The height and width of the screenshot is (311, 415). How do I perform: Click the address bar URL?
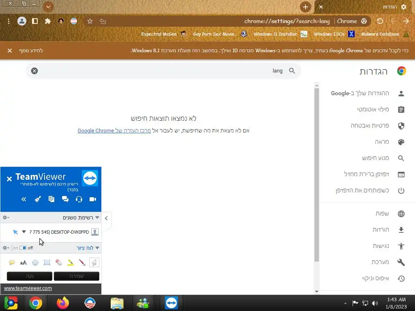pos(287,21)
